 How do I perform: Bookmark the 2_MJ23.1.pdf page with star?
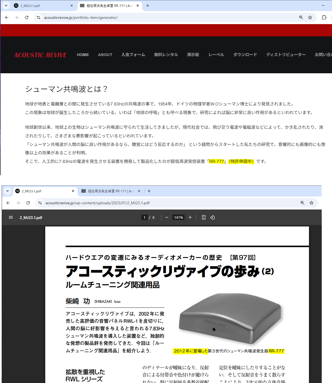coord(311,203)
